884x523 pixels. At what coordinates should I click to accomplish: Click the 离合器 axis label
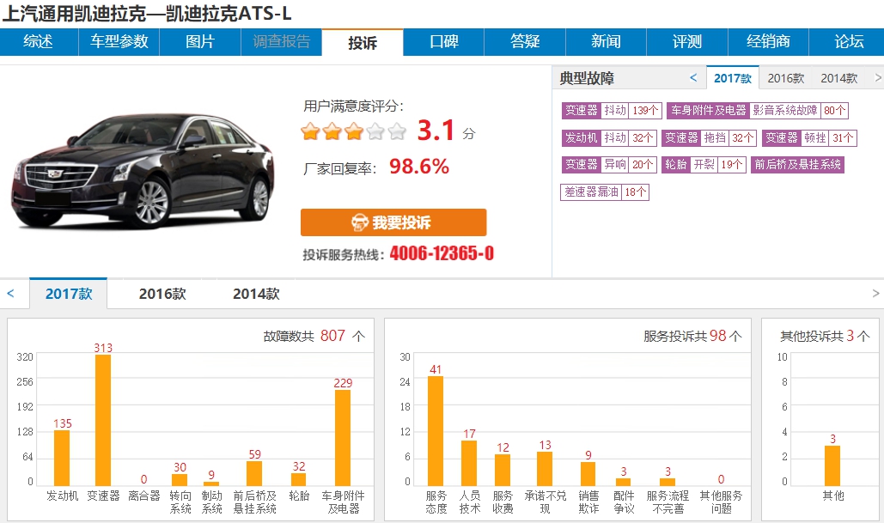click(143, 496)
